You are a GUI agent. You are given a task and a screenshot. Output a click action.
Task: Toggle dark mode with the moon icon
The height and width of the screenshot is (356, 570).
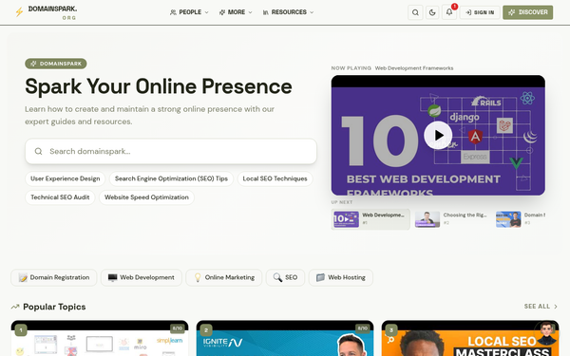coord(432,12)
